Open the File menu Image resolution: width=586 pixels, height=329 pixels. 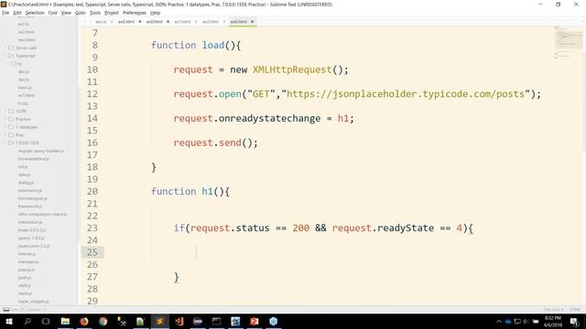point(5,13)
